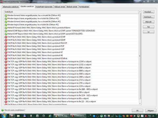Switch to Chrome 542778_kep... taskbar window
The height and width of the screenshot is (118, 158).
[62, 116]
